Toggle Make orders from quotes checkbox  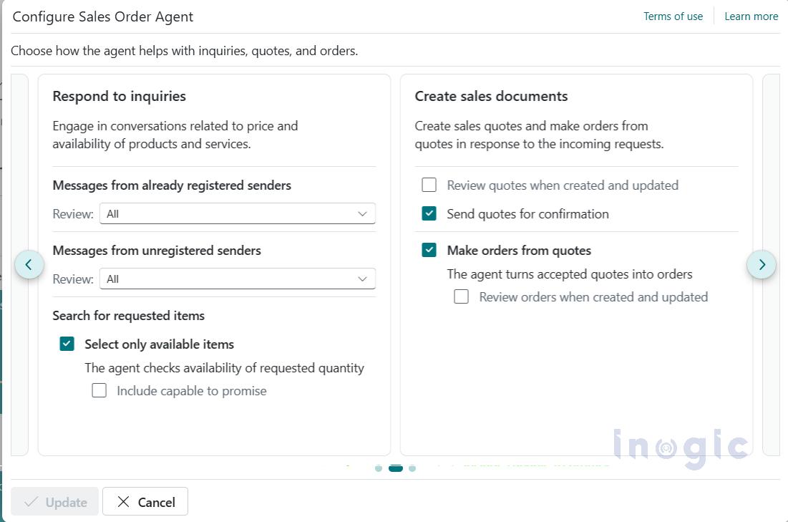point(429,250)
